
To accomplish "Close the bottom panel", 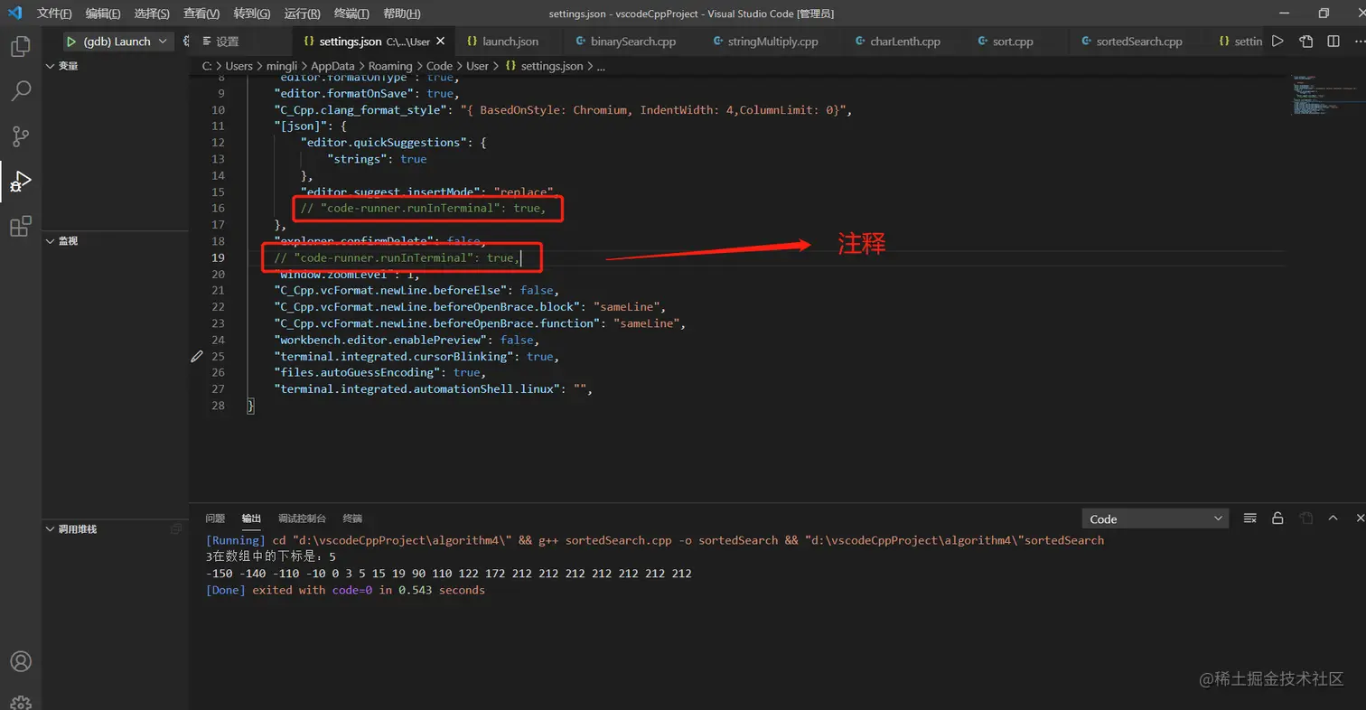I will [1360, 518].
